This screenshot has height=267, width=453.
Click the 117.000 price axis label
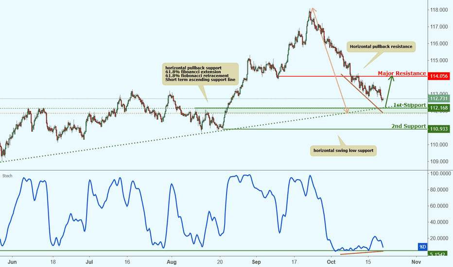point(439,27)
